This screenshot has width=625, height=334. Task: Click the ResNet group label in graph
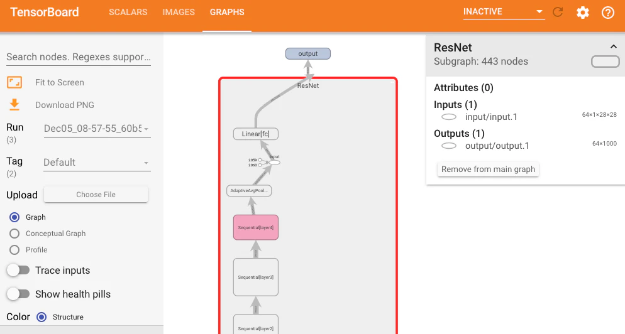[x=307, y=85]
